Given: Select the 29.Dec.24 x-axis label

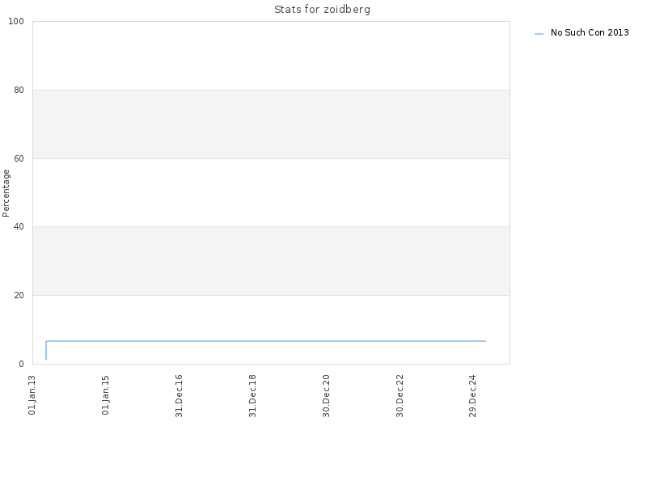Looking at the screenshot, I should click(473, 396).
